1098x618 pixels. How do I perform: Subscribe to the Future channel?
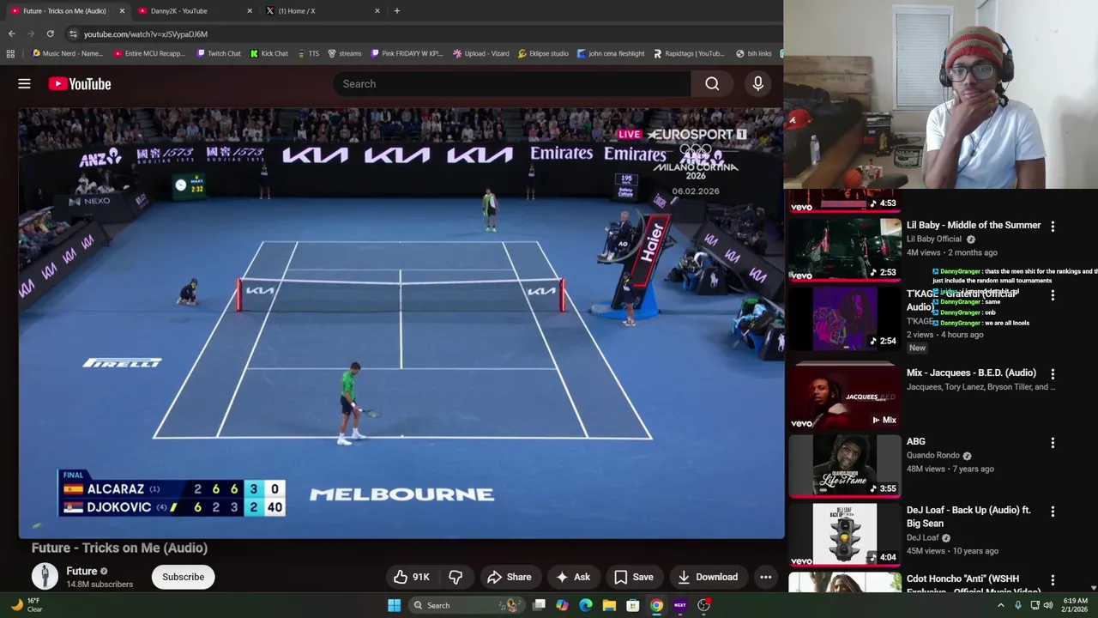click(x=184, y=577)
